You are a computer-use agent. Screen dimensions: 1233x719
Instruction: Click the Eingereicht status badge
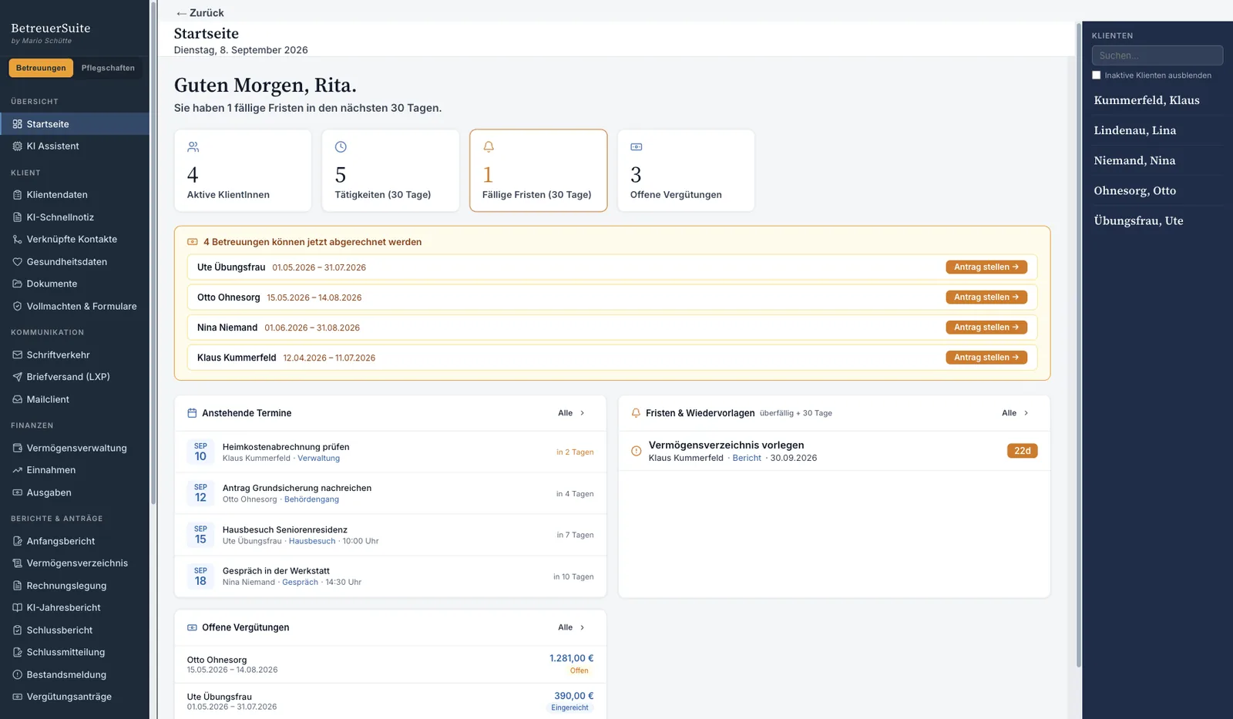coord(569,707)
